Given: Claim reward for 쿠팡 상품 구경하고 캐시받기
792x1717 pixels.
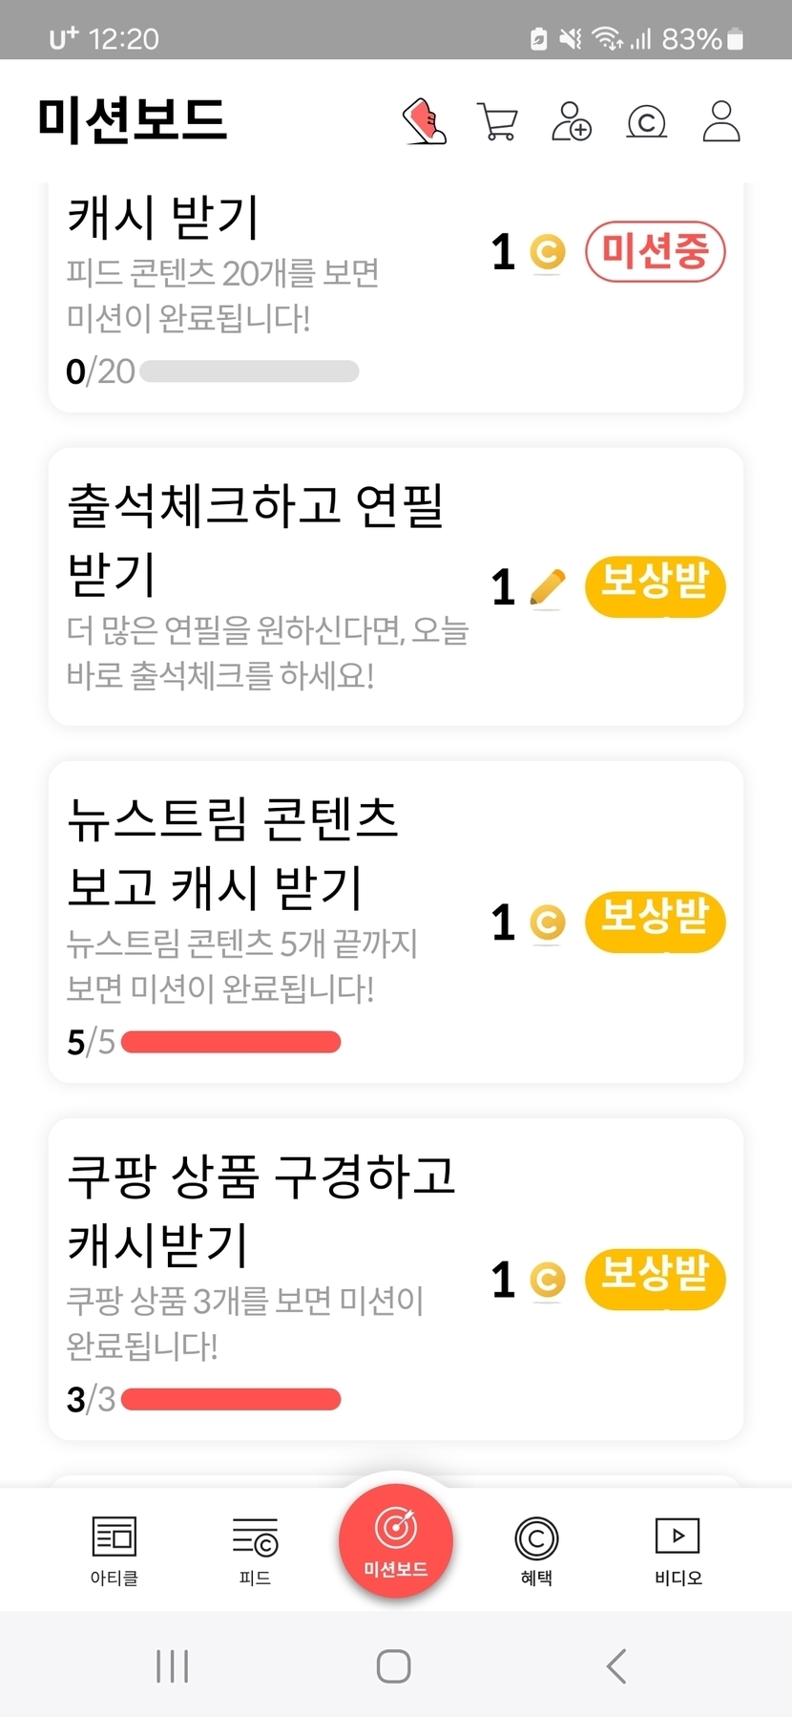Looking at the screenshot, I should (655, 1279).
